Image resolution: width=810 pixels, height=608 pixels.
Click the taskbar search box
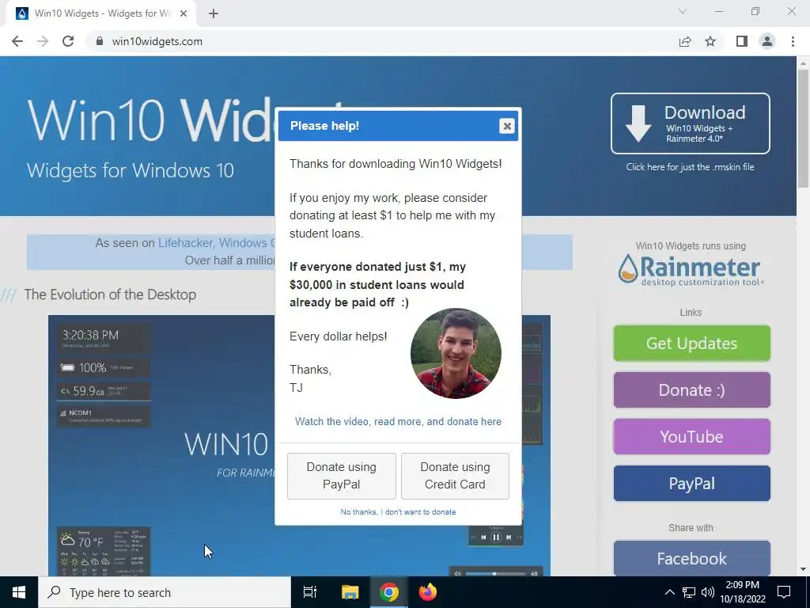[x=165, y=592]
